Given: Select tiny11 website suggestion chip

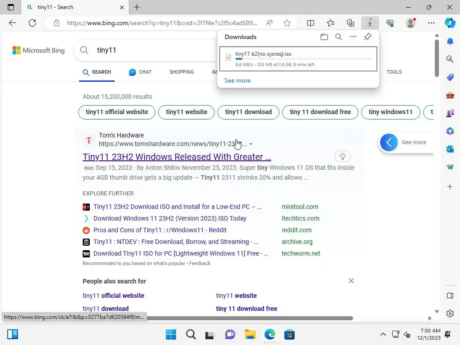Looking at the screenshot, I should click(186, 112).
